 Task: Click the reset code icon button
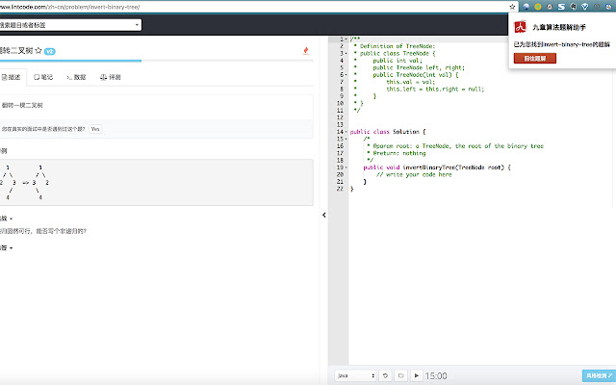(386, 375)
